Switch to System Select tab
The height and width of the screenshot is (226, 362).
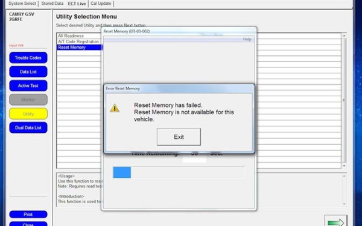point(22,4)
